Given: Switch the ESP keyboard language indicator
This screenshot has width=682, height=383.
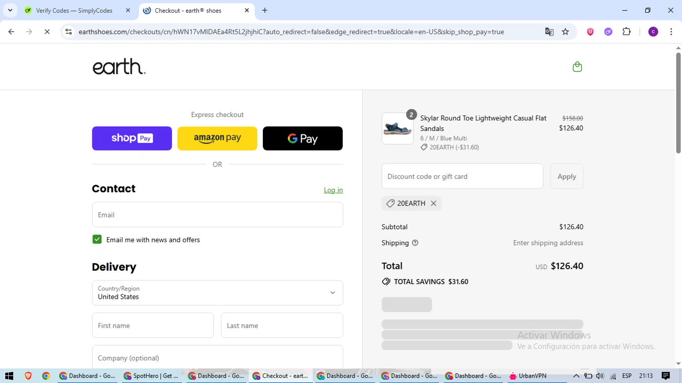Looking at the screenshot, I should [x=627, y=376].
